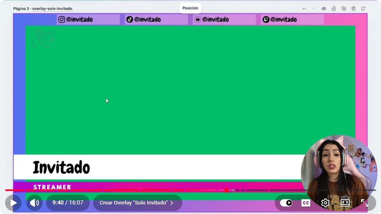The image size is (381, 214).
Task: Select the Twitch icon in the overlay
Action: pos(266,20)
